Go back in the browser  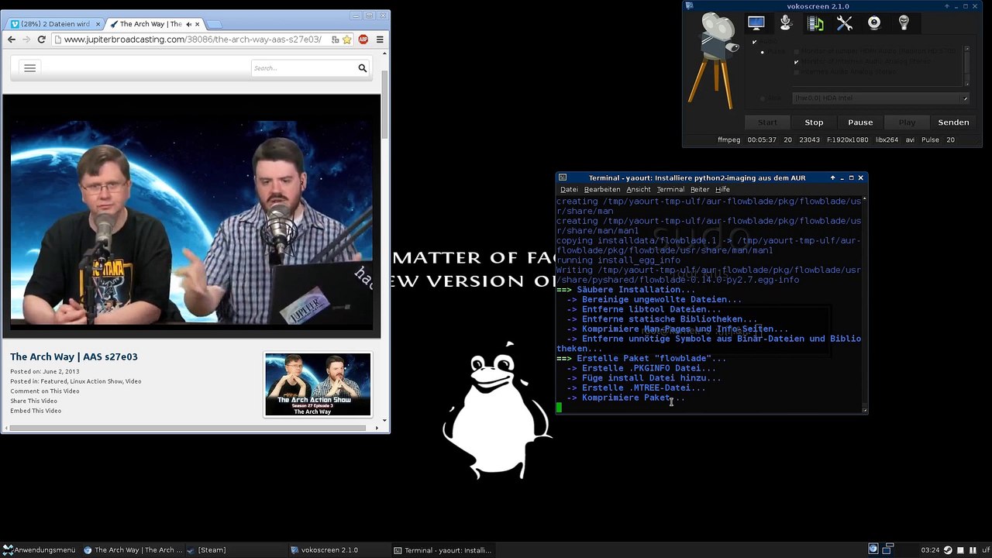[x=12, y=40]
